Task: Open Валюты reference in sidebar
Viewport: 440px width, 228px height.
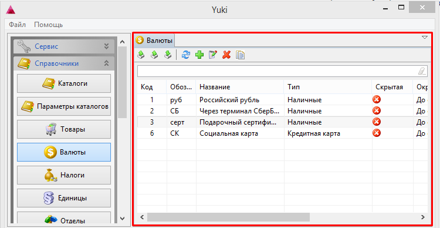Action: coord(64,152)
